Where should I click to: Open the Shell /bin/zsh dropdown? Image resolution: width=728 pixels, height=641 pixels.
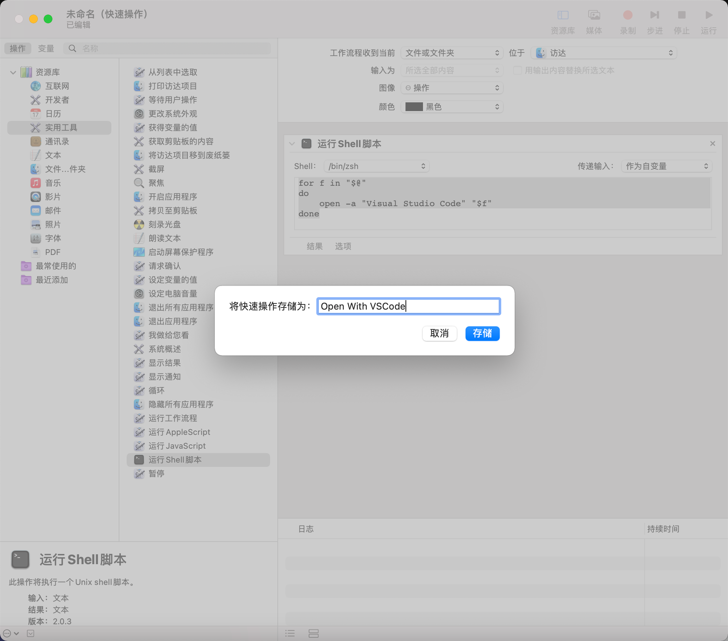(376, 166)
